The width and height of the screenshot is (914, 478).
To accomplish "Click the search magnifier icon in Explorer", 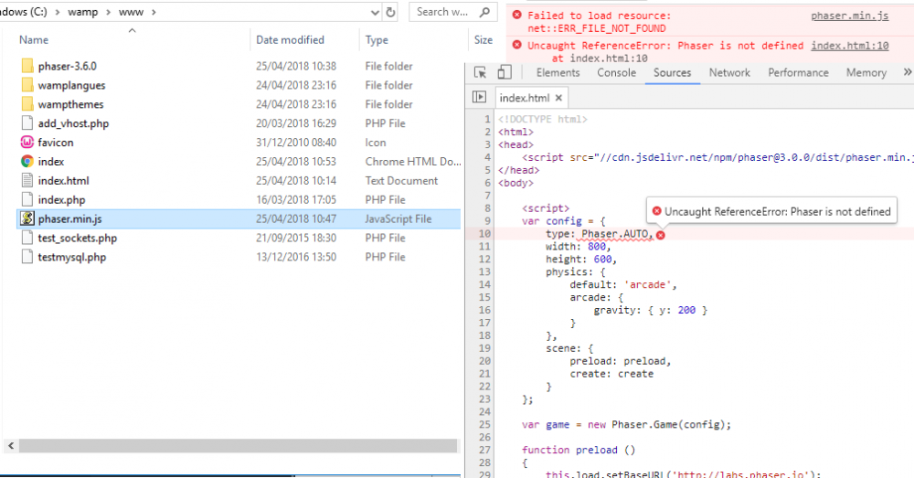I will pos(484,12).
